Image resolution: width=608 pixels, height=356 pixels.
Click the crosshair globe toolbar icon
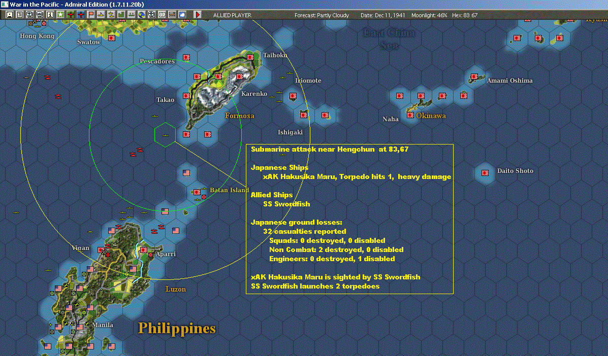[x=151, y=15]
